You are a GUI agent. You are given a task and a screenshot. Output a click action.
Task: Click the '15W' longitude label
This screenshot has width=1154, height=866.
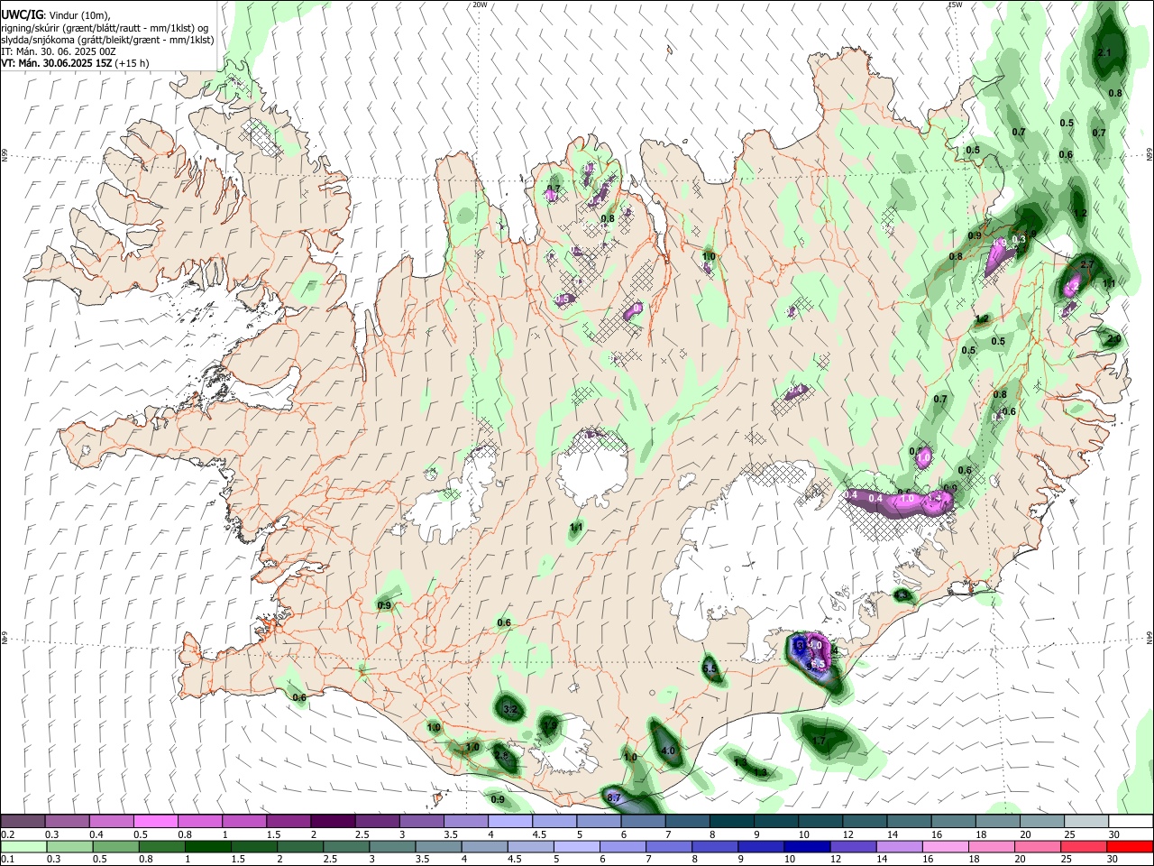click(955, 5)
